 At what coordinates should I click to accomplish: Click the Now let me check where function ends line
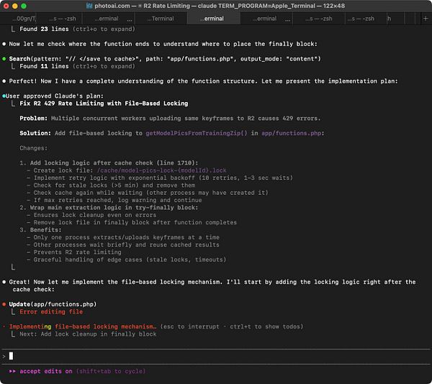pos(163,44)
